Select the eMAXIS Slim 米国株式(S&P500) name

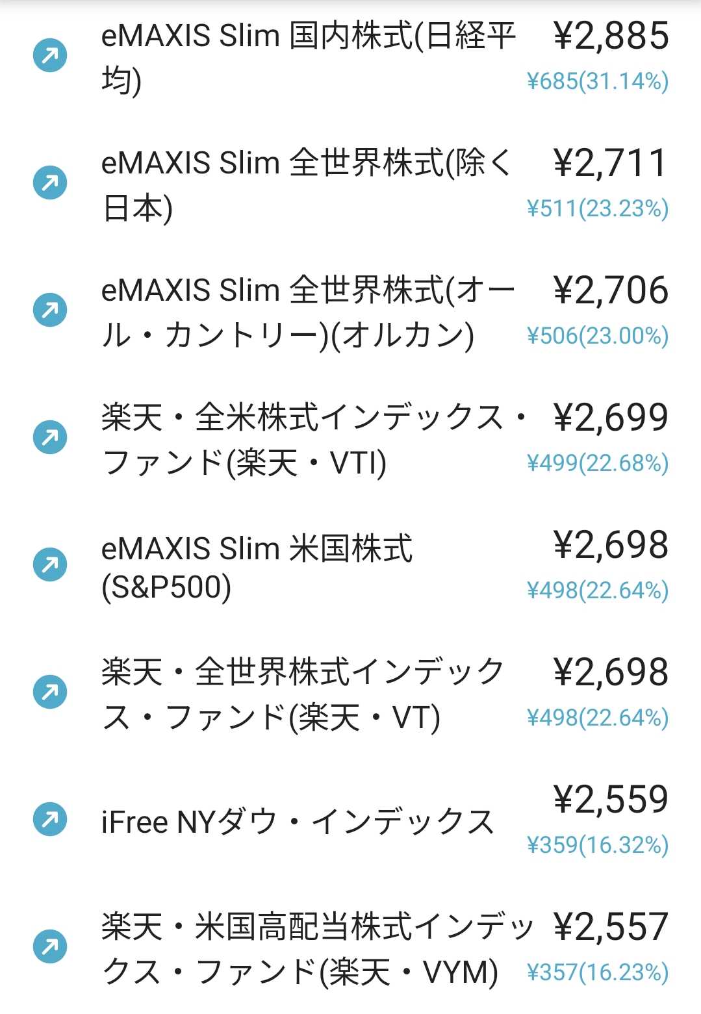pos(257,566)
